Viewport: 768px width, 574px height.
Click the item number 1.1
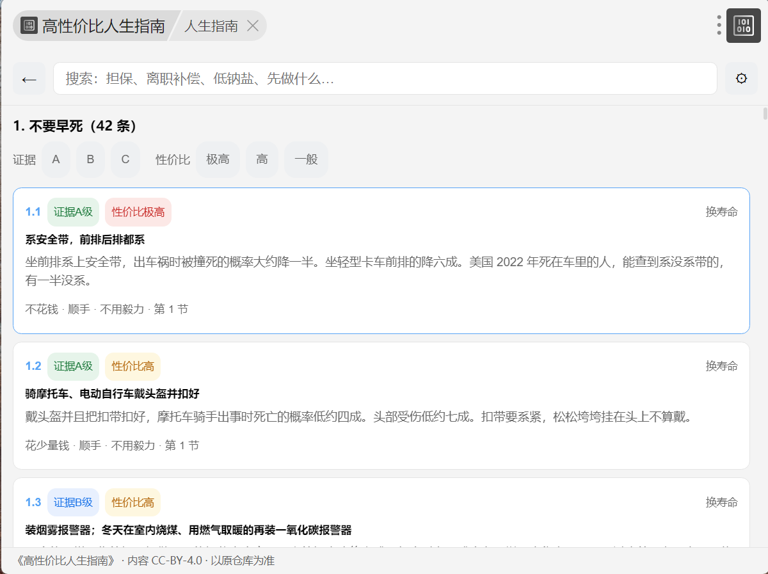pos(33,212)
